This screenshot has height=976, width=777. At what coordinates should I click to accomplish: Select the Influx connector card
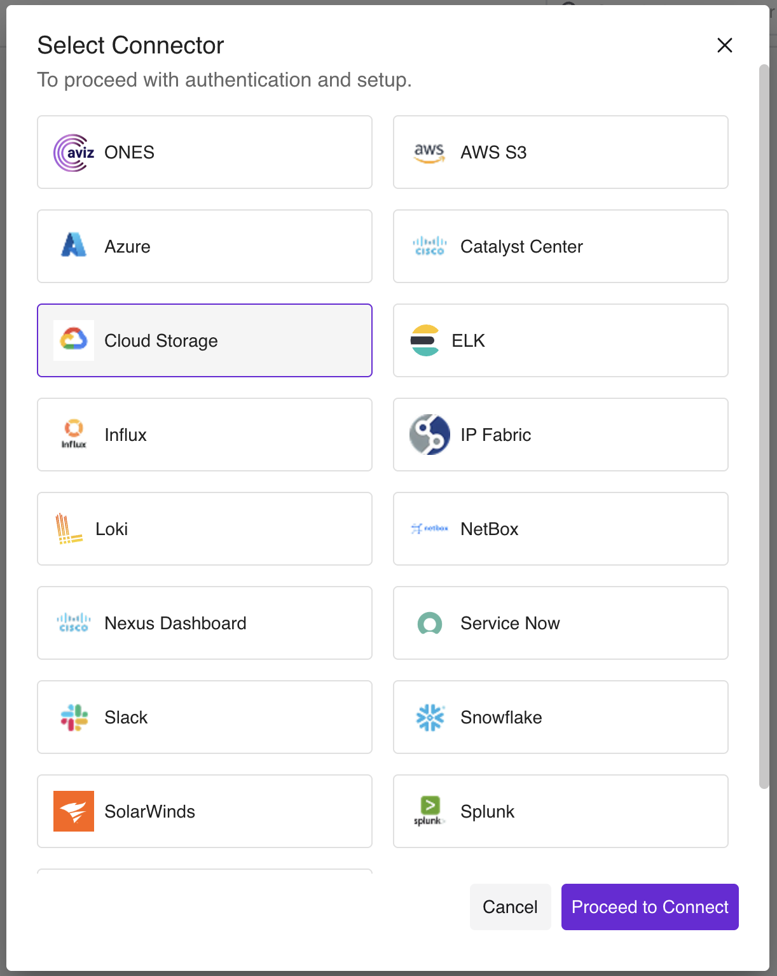(x=204, y=435)
